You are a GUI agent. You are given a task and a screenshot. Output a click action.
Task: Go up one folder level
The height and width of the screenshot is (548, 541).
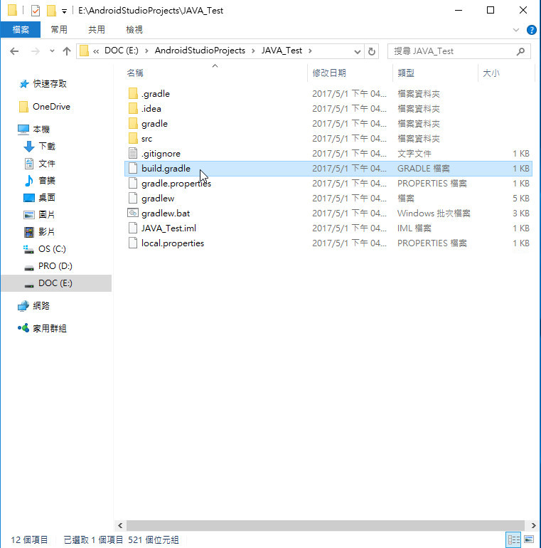click(67, 51)
